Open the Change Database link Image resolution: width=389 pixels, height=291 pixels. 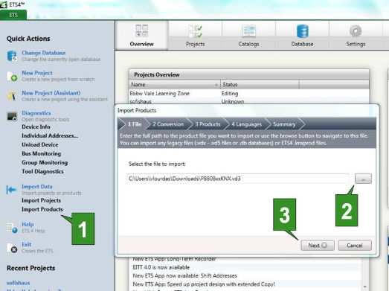[43, 53]
